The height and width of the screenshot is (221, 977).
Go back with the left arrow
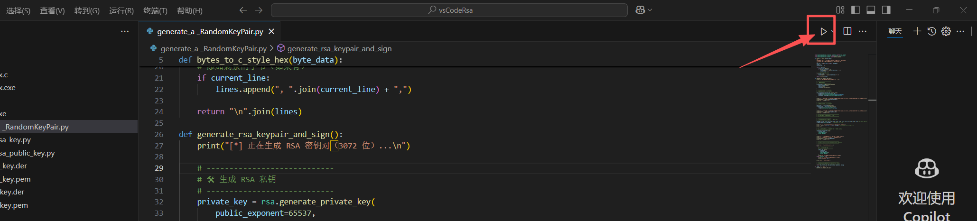click(243, 10)
